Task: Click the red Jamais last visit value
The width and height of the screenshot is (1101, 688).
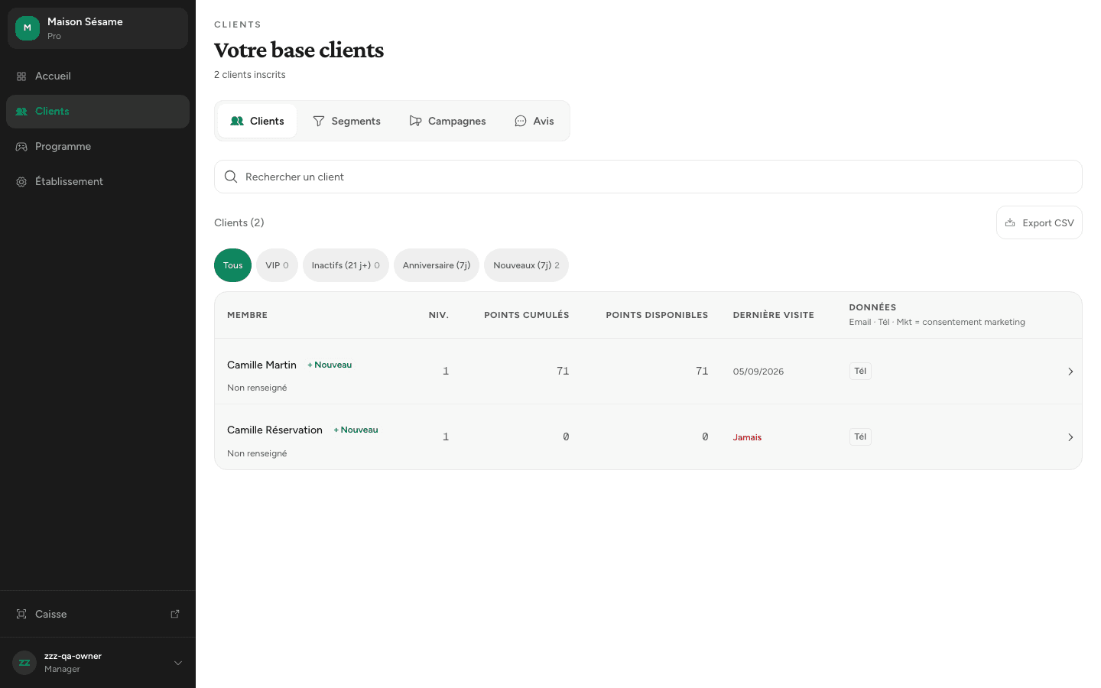Action: point(747,437)
